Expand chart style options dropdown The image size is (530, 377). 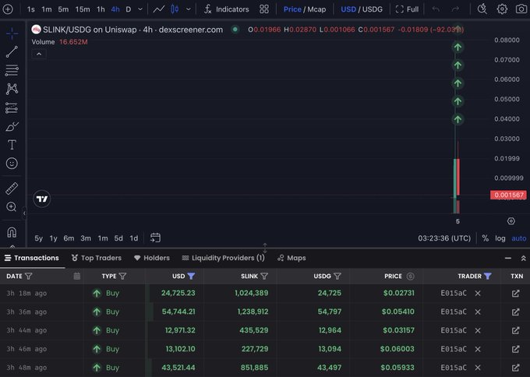point(189,9)
